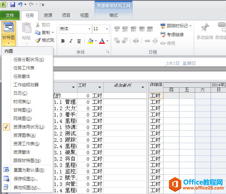Expand the 跟踪时标记 dropdown arrow
Viewport: 226px width, 194px height.
(191, 26)
